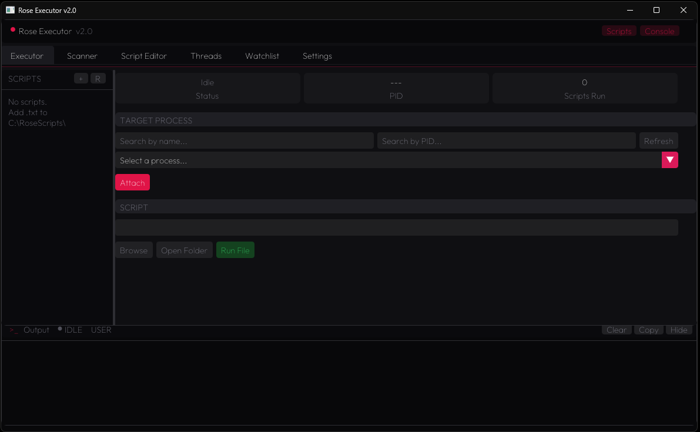The width and height of the screenshot is (700, 432).
Task: Click the Output label in console bar
Action: click(x=36, y=330)
